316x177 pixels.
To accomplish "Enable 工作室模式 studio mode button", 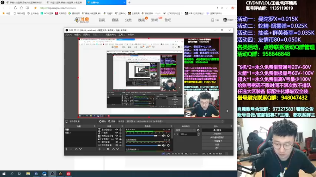I will tap(217, 141).
